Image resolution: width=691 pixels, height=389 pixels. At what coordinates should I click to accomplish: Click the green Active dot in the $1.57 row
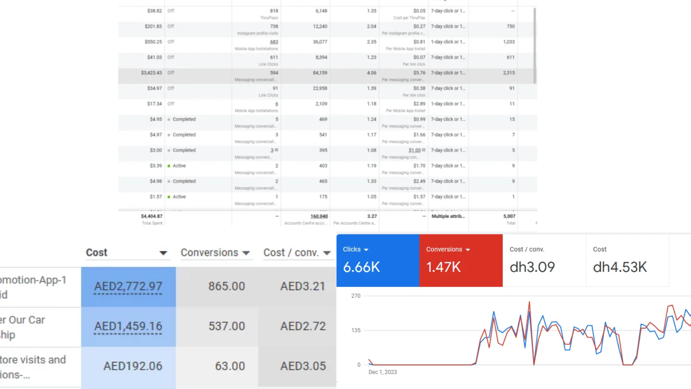point(169,197)
